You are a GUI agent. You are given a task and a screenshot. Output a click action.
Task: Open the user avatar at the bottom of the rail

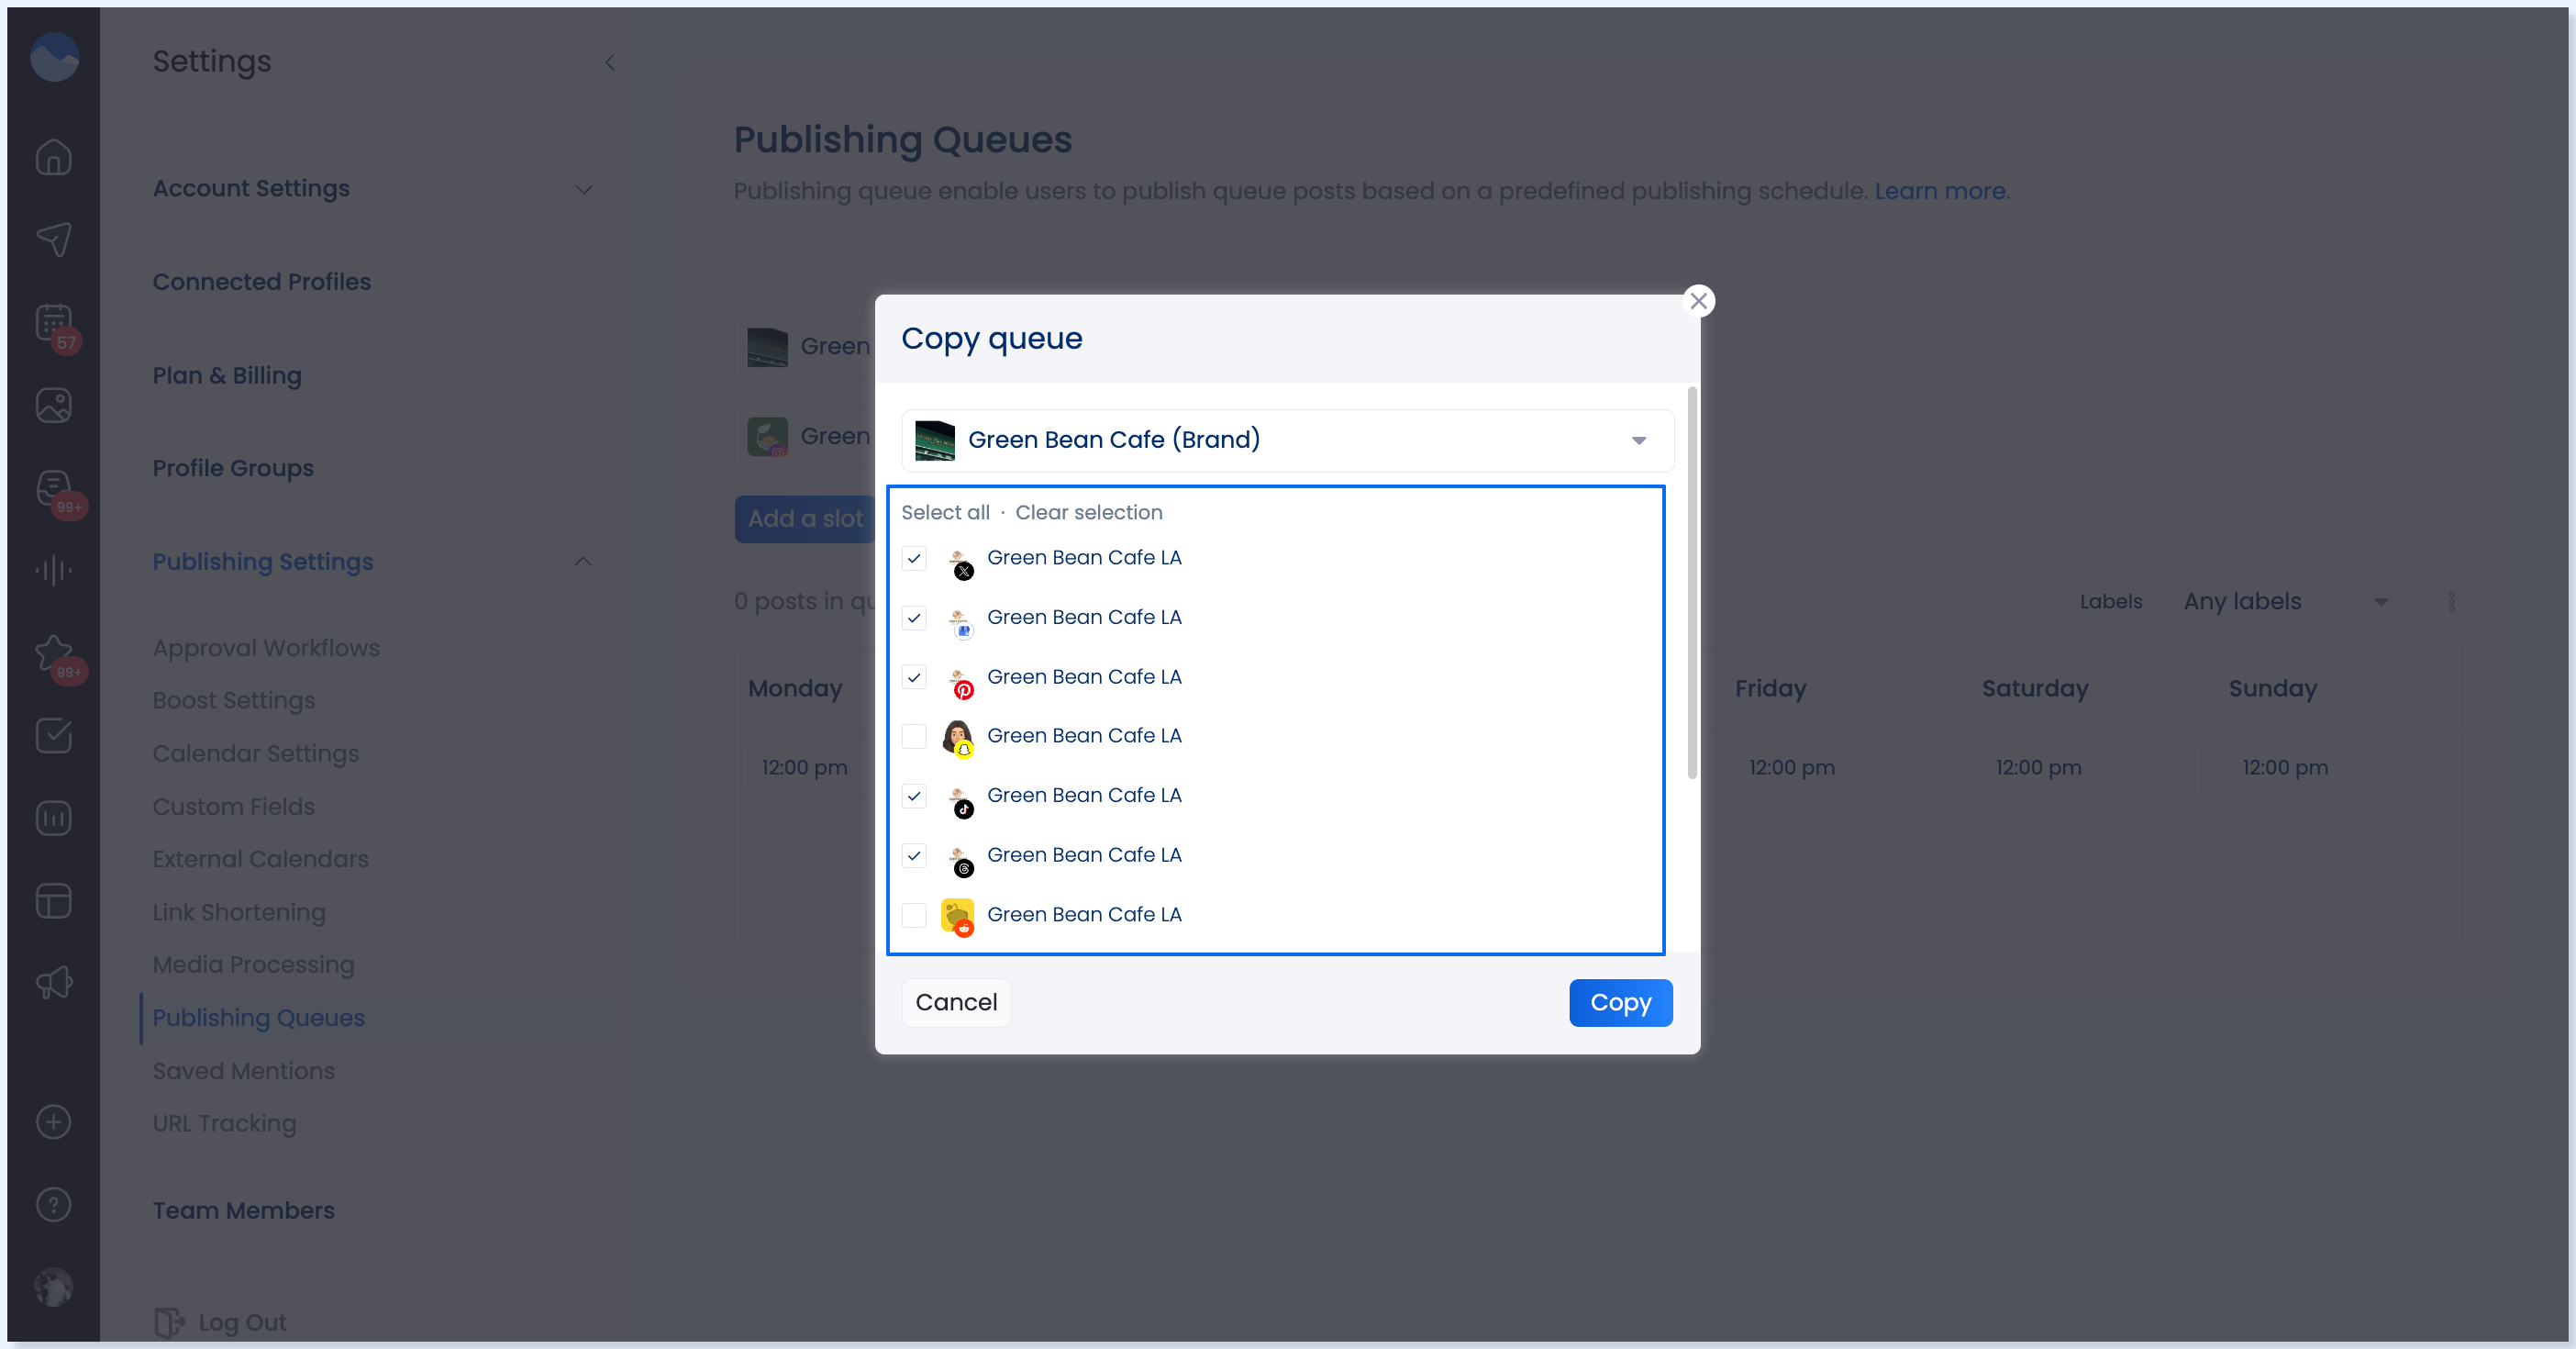click(x=53, y=1287)
